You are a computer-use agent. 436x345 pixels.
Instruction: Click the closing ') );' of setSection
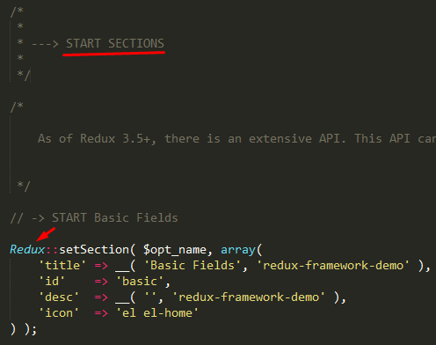24,329
